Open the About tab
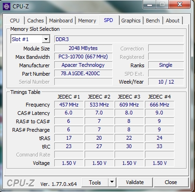Screen dimensions: 195x192 [173, 21]
